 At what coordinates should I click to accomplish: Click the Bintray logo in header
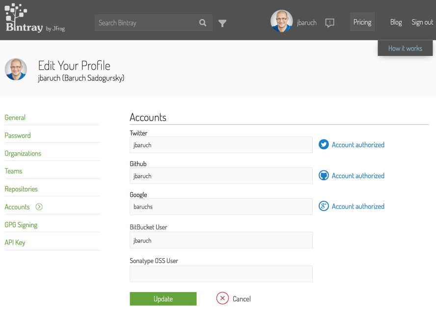(24, 19)
